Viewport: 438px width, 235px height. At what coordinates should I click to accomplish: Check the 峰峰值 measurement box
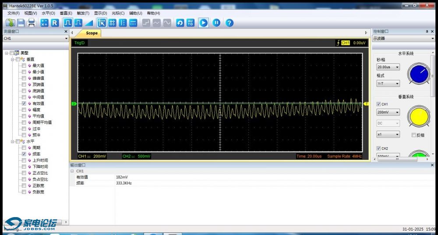tap(24, 78)
